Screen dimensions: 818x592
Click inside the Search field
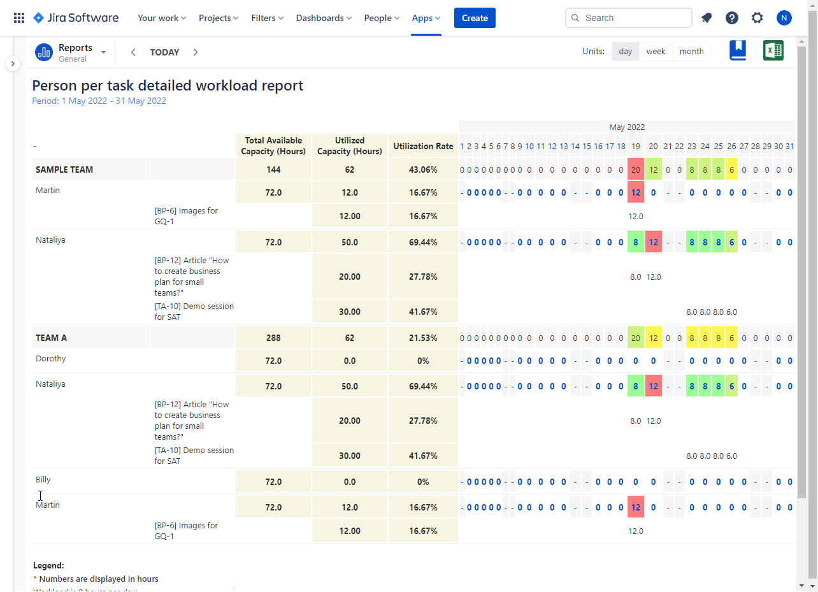pyautogui.click(x=628, y=17)
